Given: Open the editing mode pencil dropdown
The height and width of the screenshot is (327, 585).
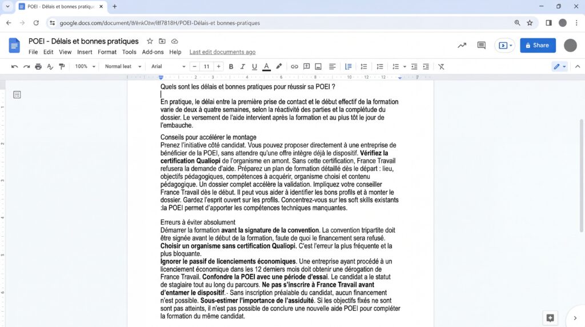Looking at the screenshot, I should coord(559,66).
